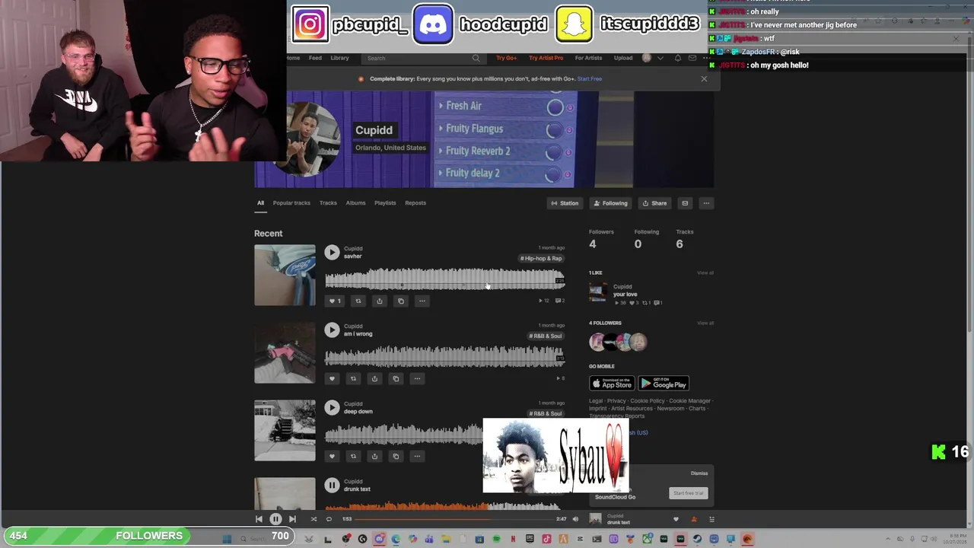
Task: Like the "deep down" track
Action: (332, 456)
